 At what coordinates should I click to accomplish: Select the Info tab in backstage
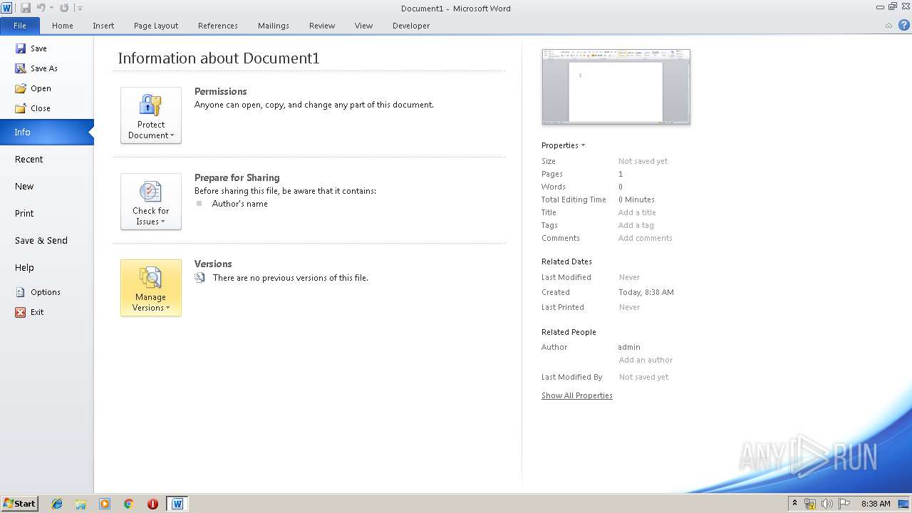point(47,132)
